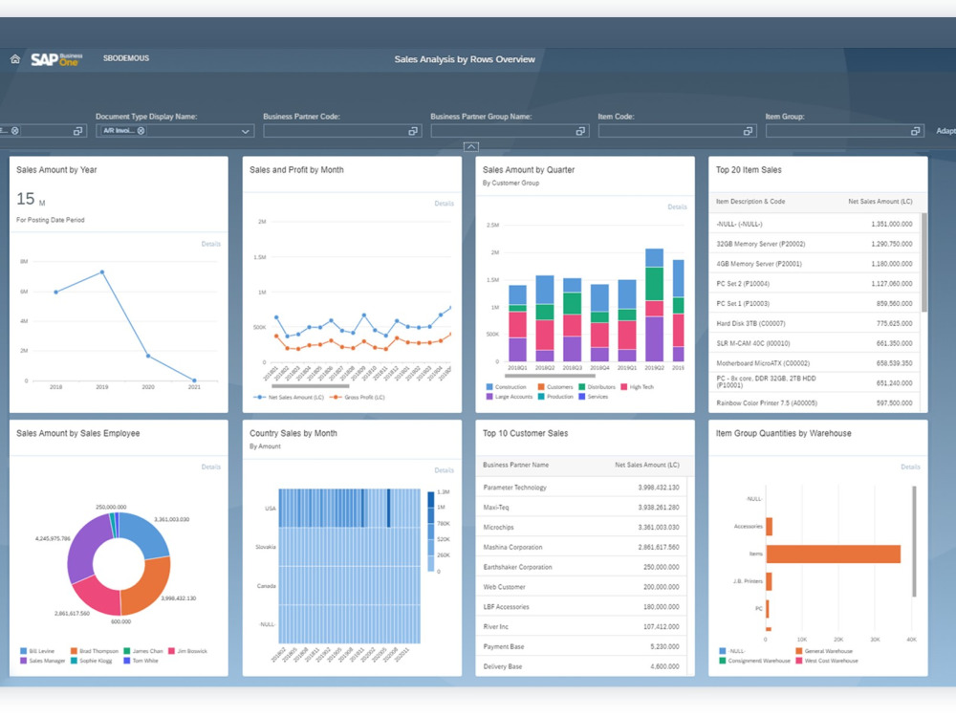Open value help for Business Partner Group Name
Viewport: 956px width, 717px height.
(580, 131)
